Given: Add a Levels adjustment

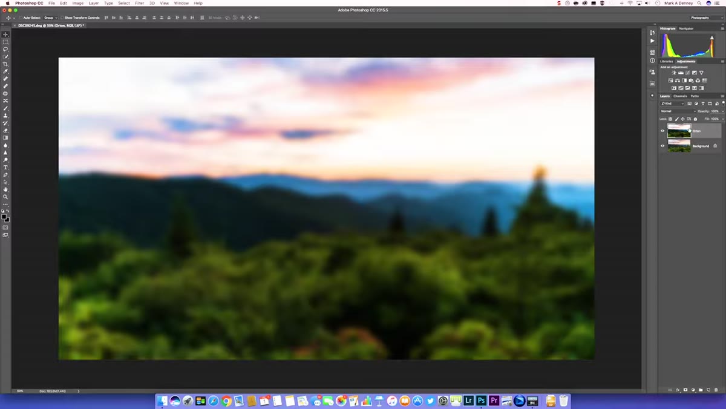Looking at the screenshot, I should [681, 73].
